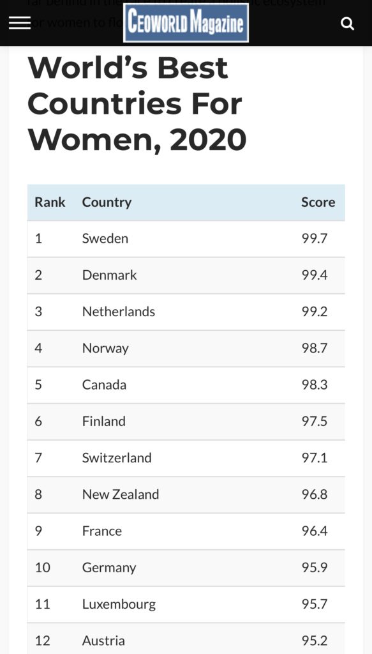Click Sweden's score 99.7
372x654 pixels.
[x=315, y=239]
